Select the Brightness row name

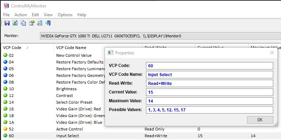click(66, 89)
